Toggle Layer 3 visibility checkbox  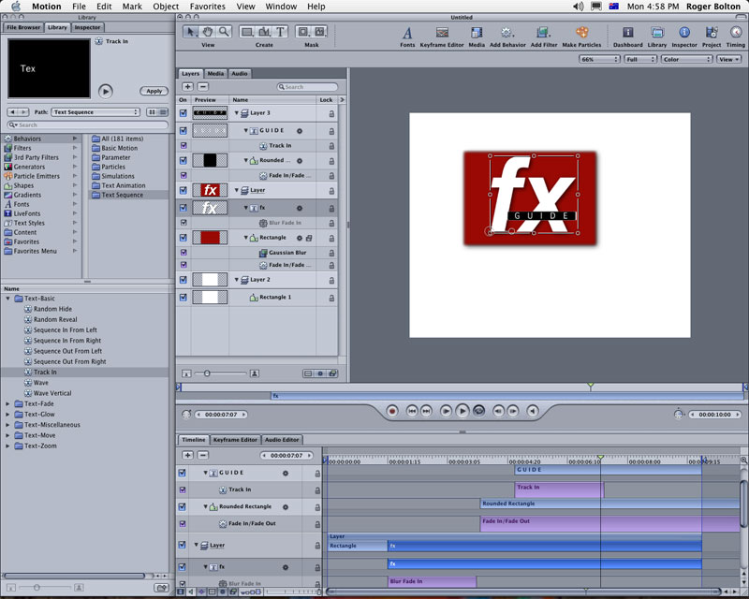click(183, 113)
